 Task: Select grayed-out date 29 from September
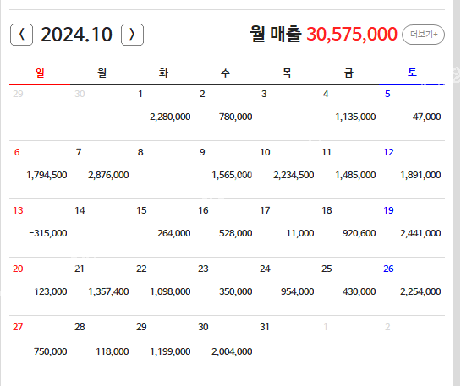[x=18, y=94]
